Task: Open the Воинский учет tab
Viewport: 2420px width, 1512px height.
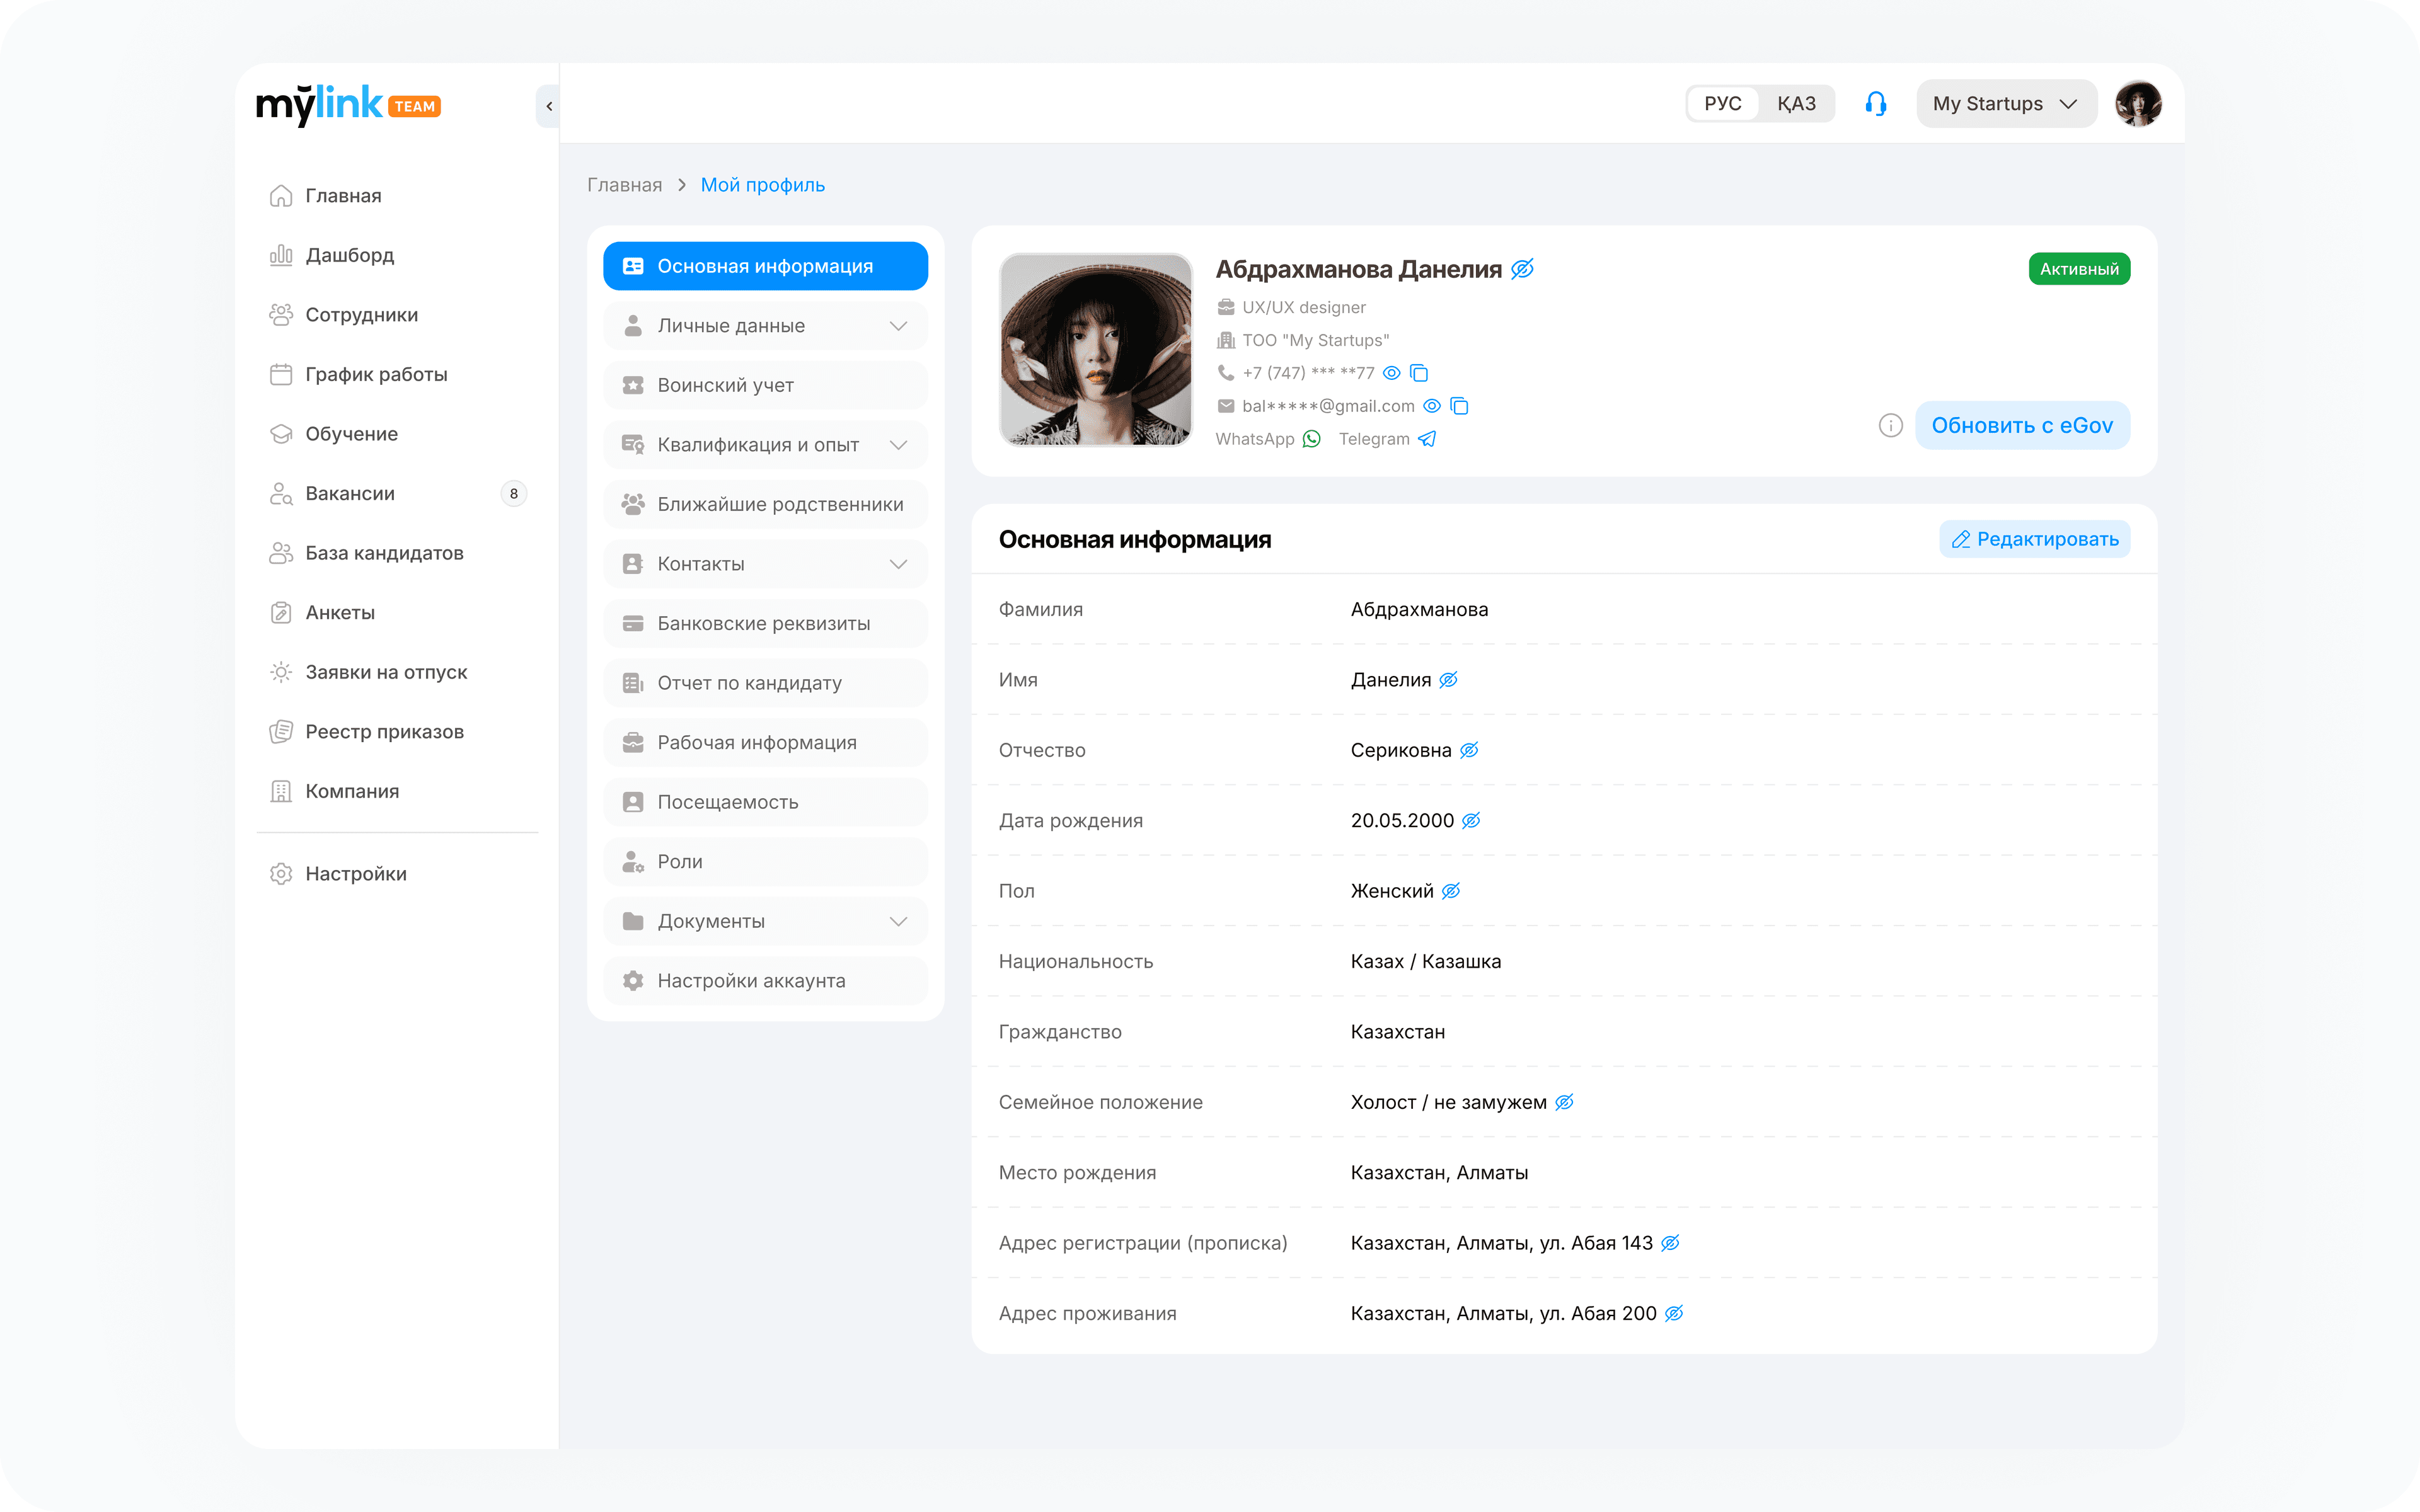Action: (765, 385)
